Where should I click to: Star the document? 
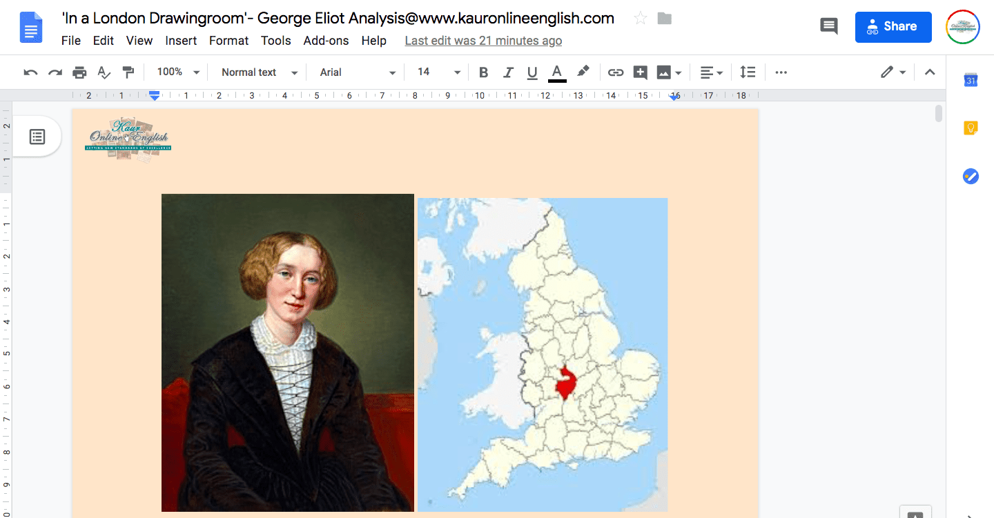click(x=641, y=19)
